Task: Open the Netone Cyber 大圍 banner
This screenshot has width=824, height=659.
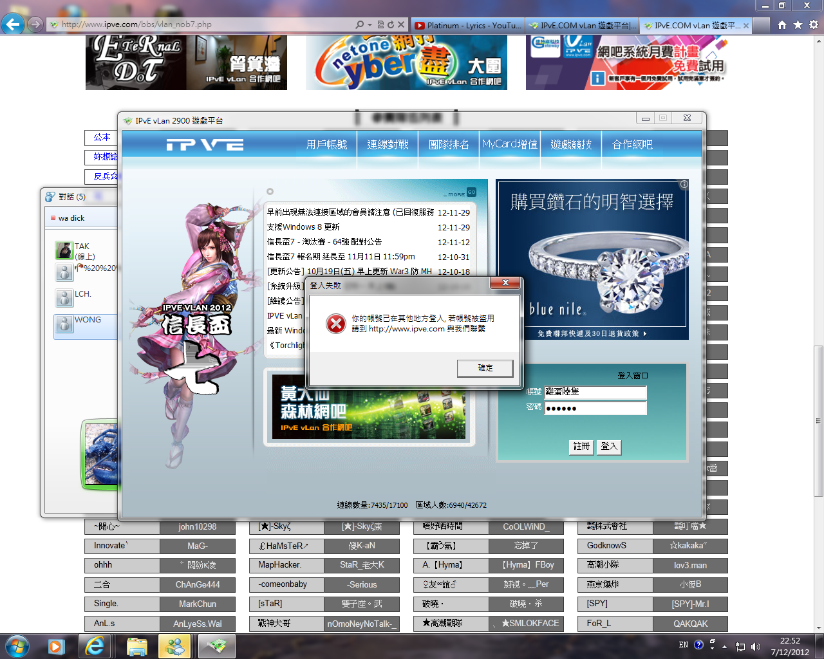Action: (406, 62)
